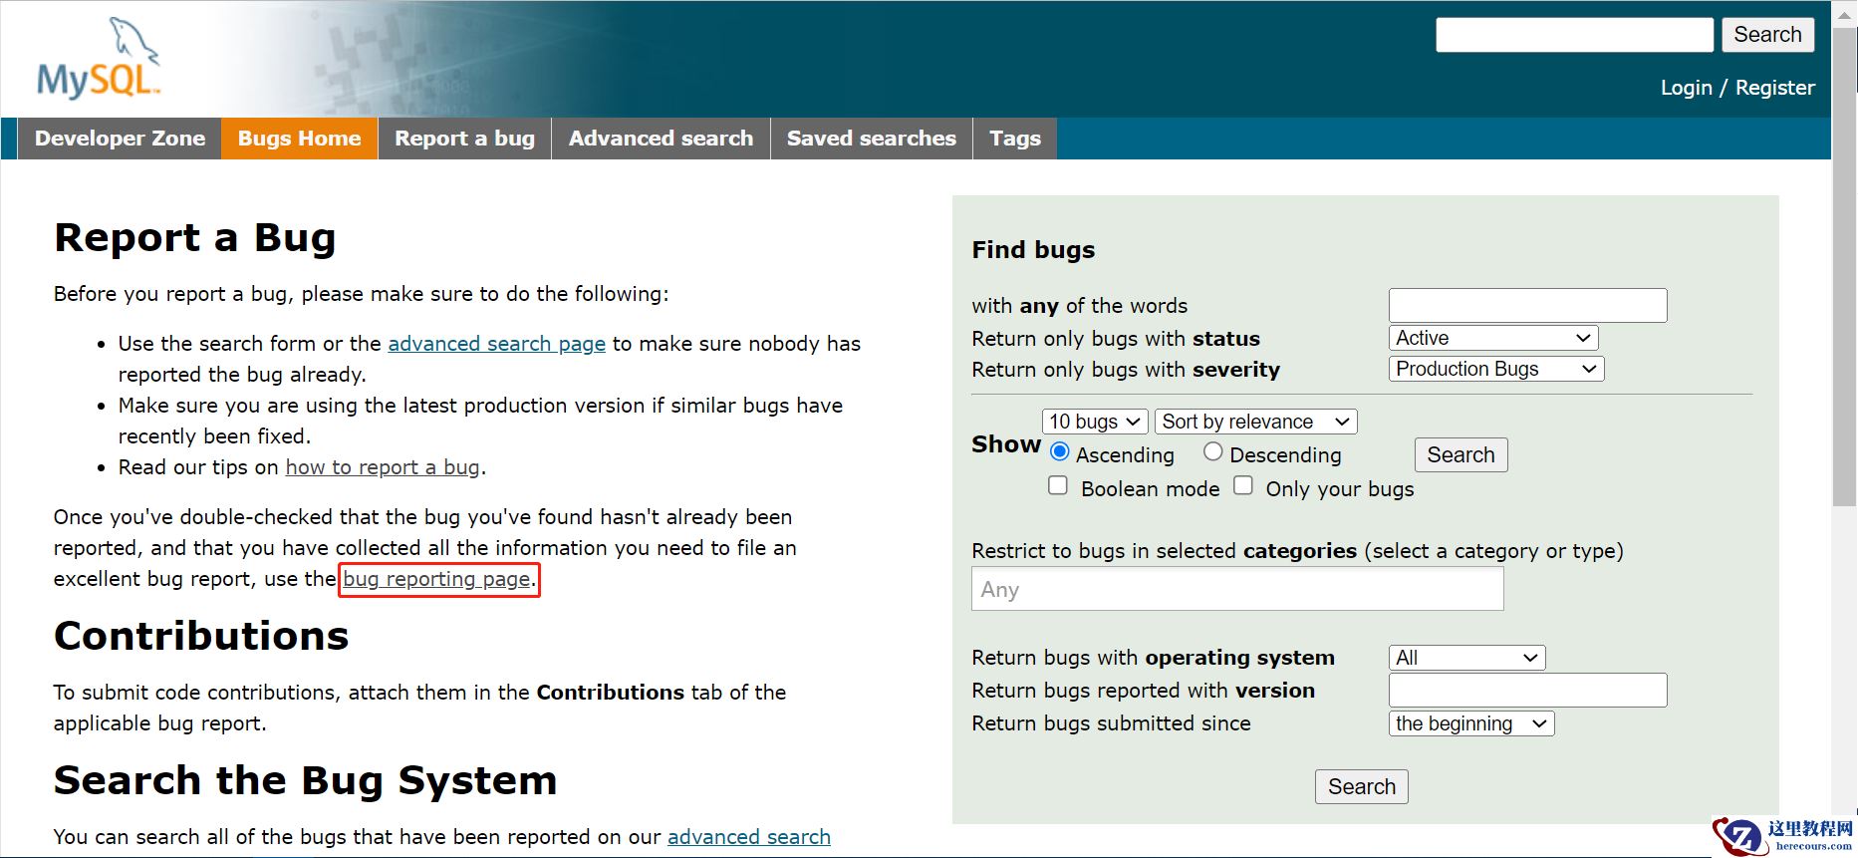This screenshot has width=1858, height=858.
Task: Select the Ascending radio button
Action: [x=1060, y=451]
